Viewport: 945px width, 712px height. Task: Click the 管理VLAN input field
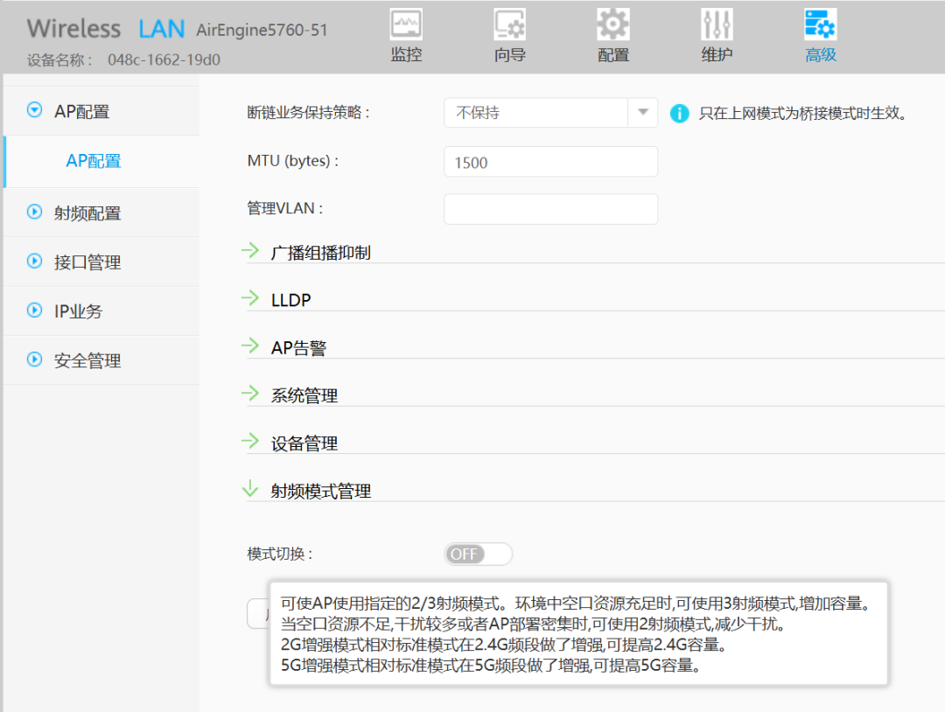550,209
